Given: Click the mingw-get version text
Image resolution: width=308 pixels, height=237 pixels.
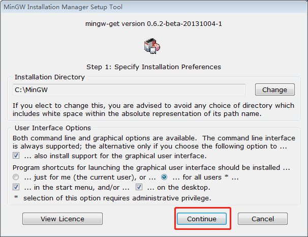Looking at the screenshot, I should click(153, 24).
